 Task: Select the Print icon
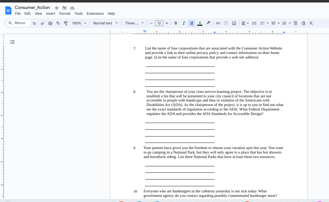(x=50, y=23)
